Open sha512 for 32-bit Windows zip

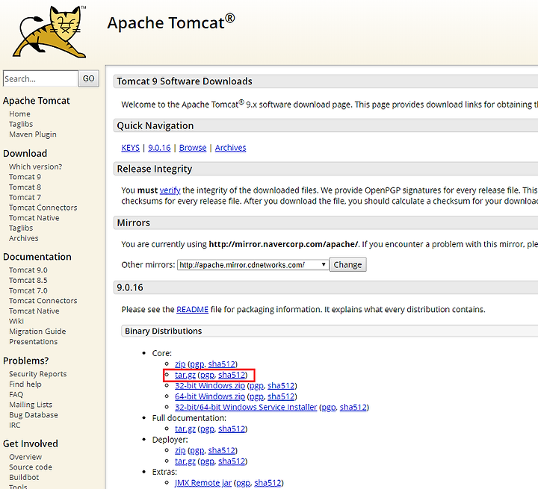tap(281, 386)
